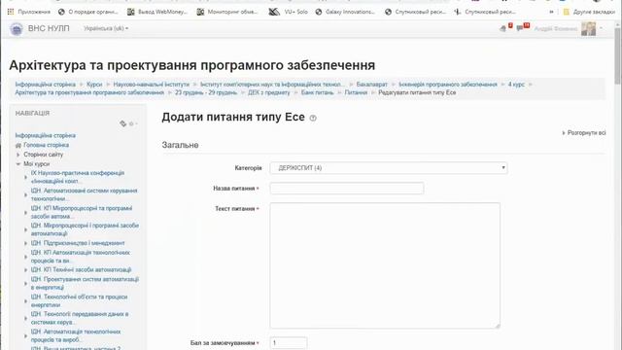
Task: Go to Курси breadcrumb
Action: tap(94, 85)
